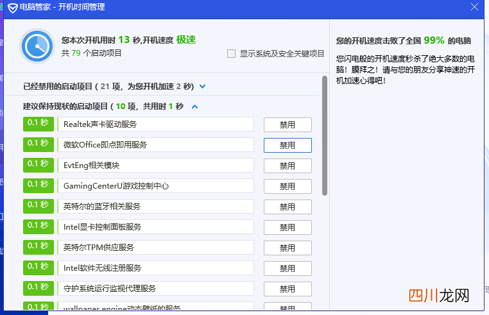Expand the 已经禁用的启动项目 section chevron
The height and width of the screenshot is (315, 489).
[x=202, y=87]
